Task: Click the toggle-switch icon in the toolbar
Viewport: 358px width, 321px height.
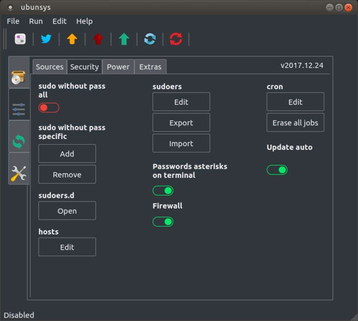Action: tap(20, 39)
